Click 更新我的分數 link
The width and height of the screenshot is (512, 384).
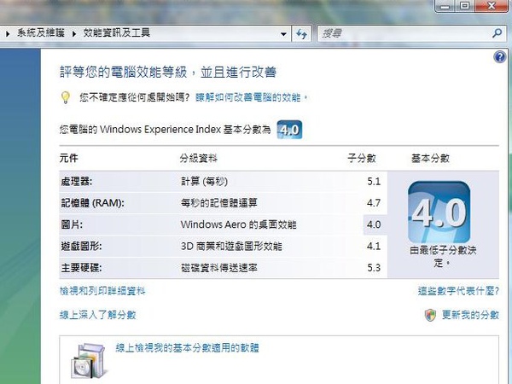(470, 315)
